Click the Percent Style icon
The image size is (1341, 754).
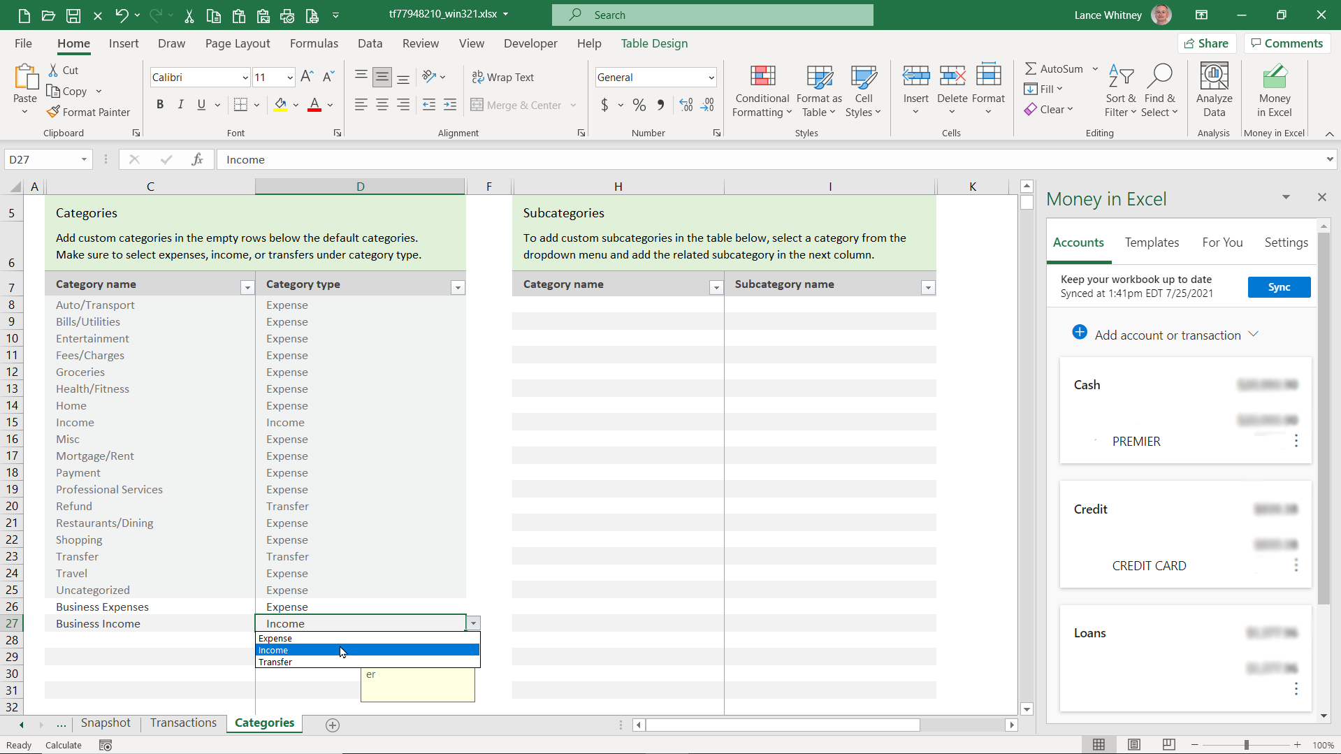pyautogui.click(x=639, y=105)
